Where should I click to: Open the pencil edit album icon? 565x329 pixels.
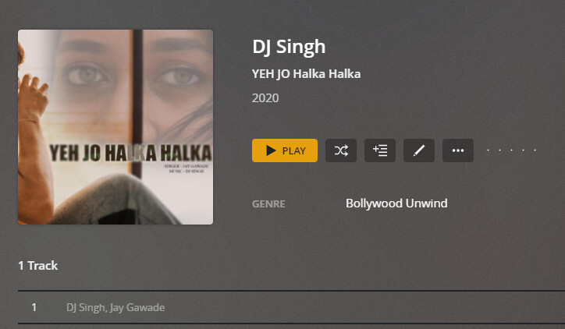pos(419,150)
